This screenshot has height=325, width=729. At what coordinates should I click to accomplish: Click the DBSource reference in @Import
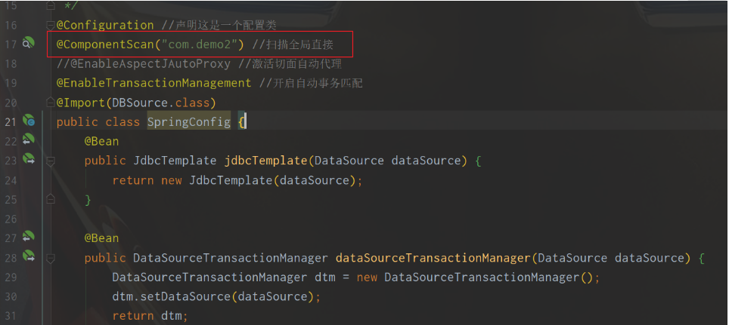coord(140,103)
